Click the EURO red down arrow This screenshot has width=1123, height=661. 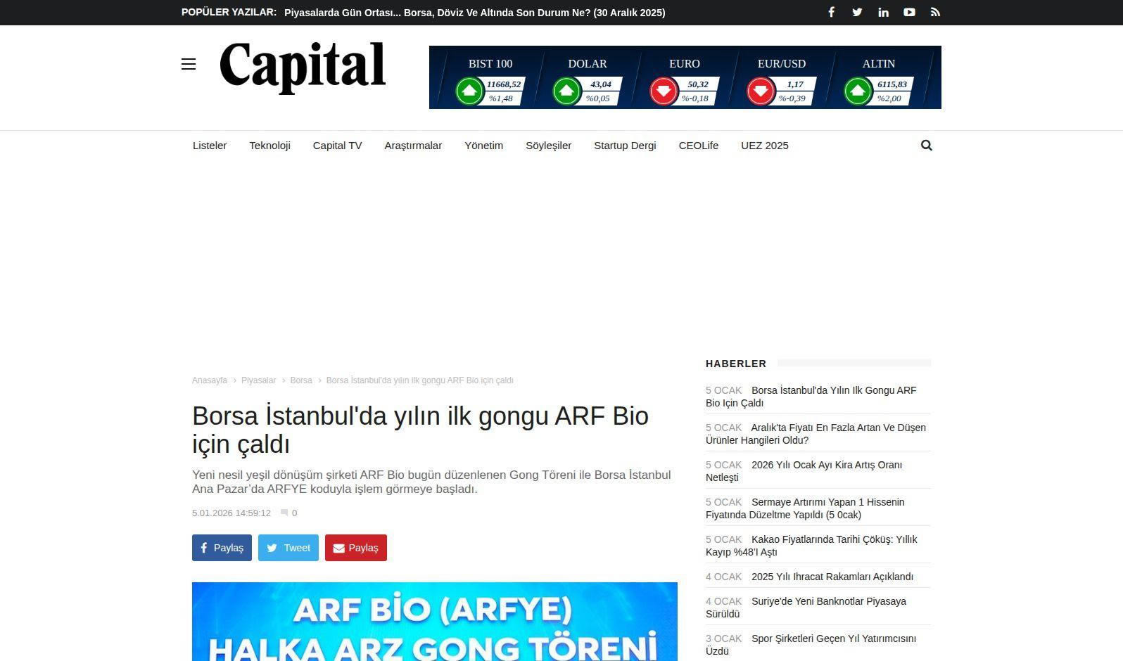pos(664,91)
